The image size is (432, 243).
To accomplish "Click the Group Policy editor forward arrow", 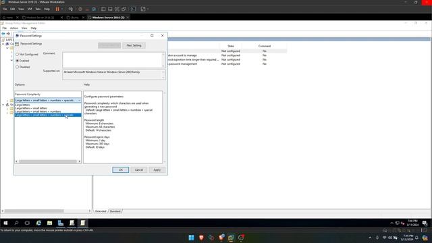I will coord(8,34).
